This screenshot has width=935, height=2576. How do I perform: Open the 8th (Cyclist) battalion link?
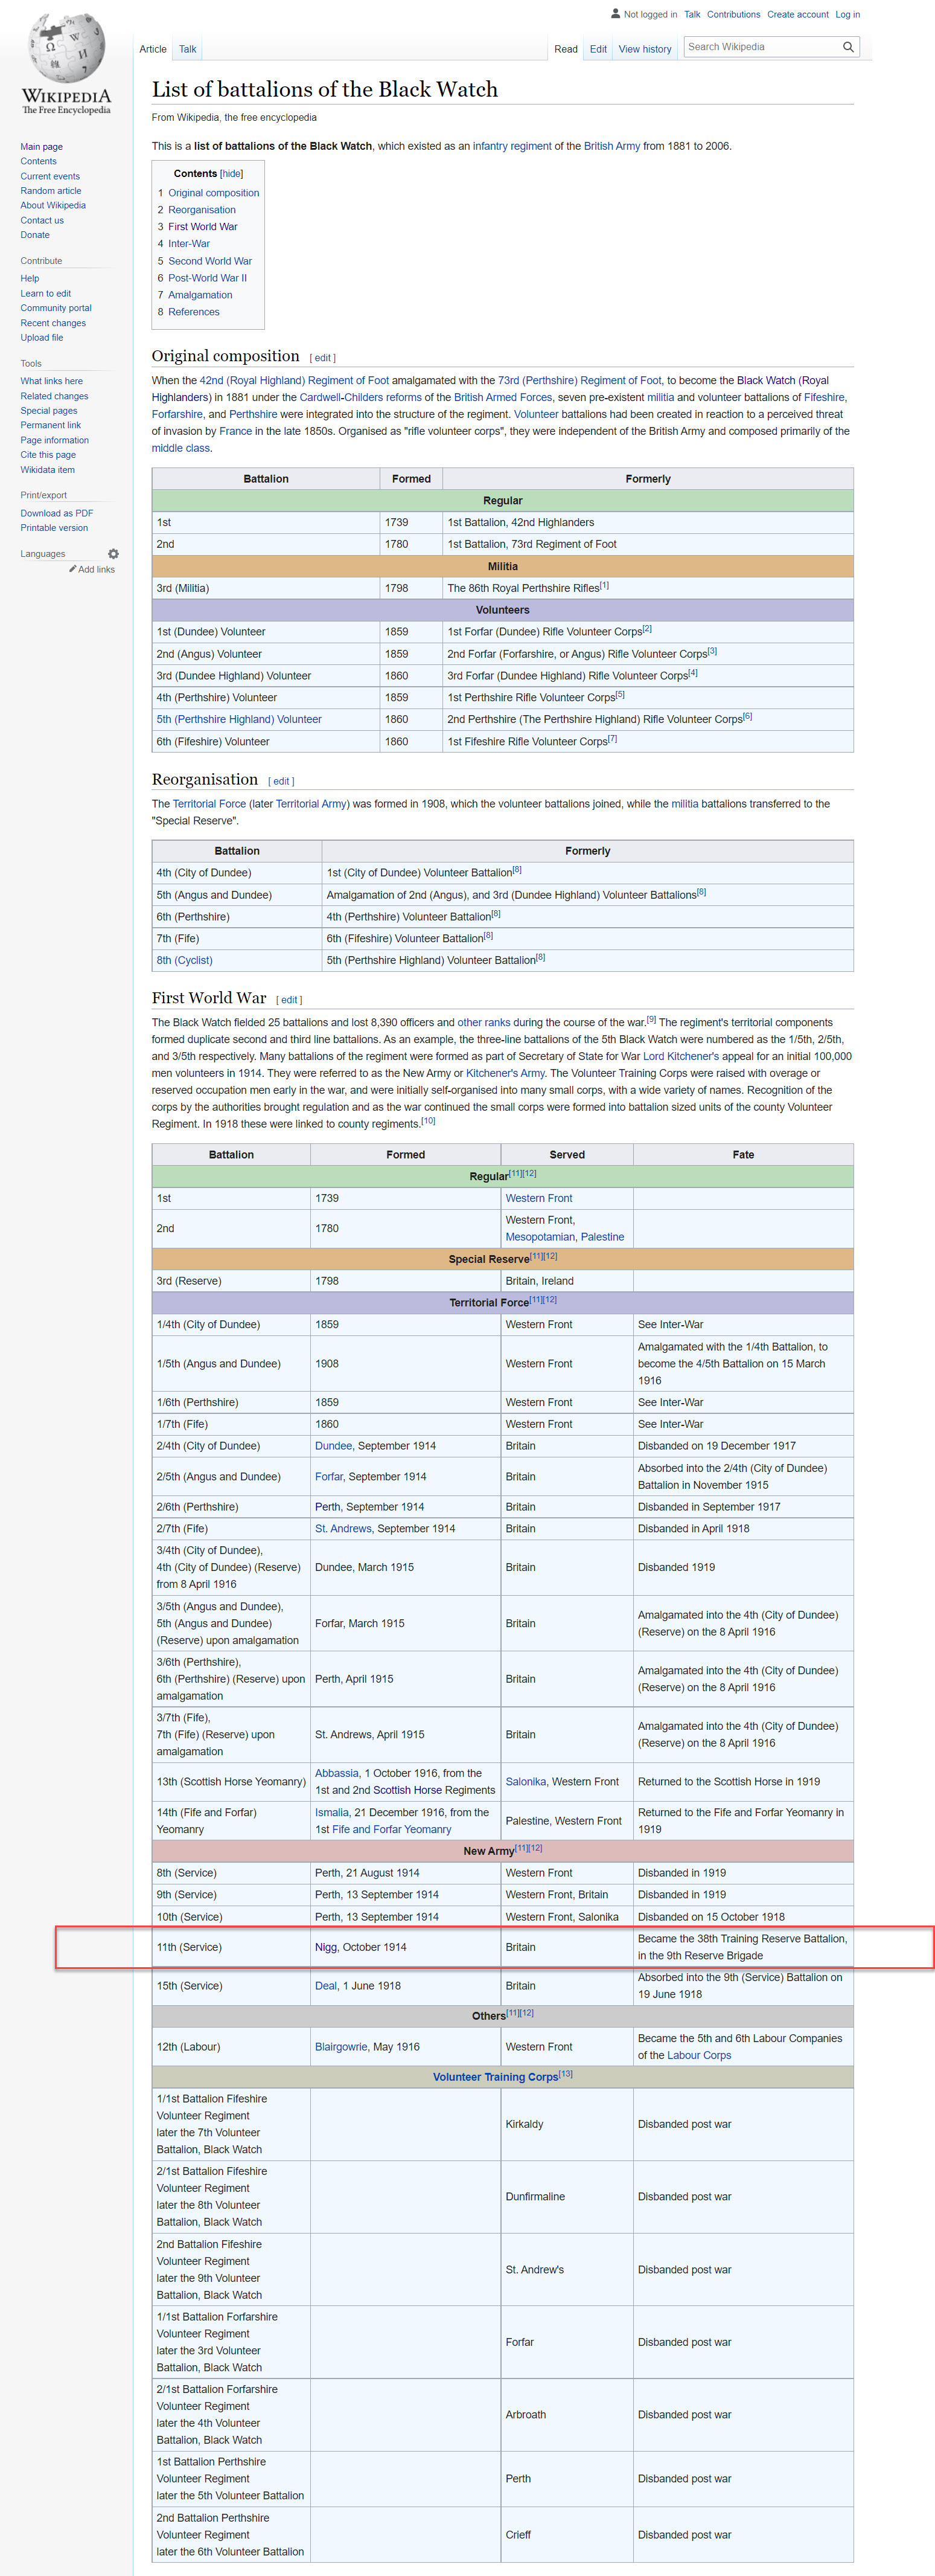tap(184, 960)
